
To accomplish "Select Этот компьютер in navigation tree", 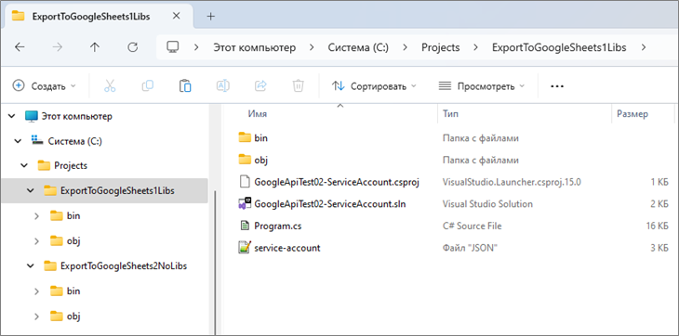I will coord(76,116).
